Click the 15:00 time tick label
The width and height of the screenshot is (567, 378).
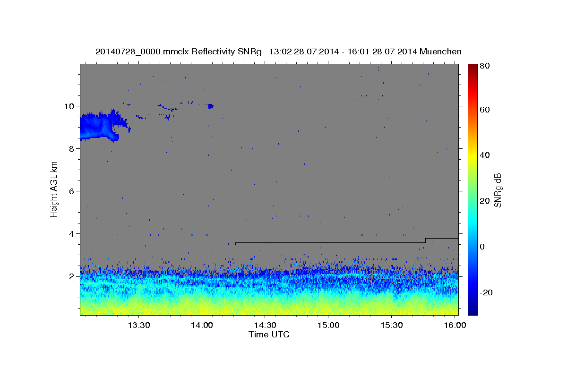point(328,326)
